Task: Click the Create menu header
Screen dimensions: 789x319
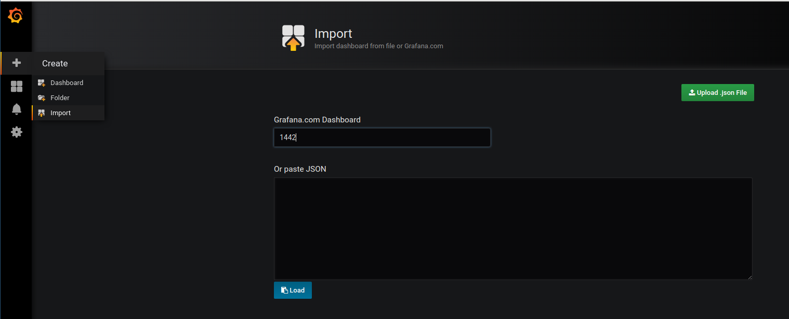Action: (x=68, y=63)
